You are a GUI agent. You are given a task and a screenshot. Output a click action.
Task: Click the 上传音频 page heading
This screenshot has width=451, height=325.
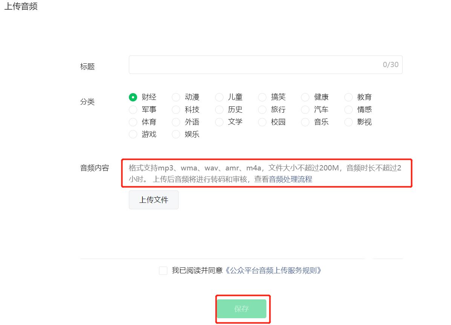pyautogui.click(x=21, y=6)
